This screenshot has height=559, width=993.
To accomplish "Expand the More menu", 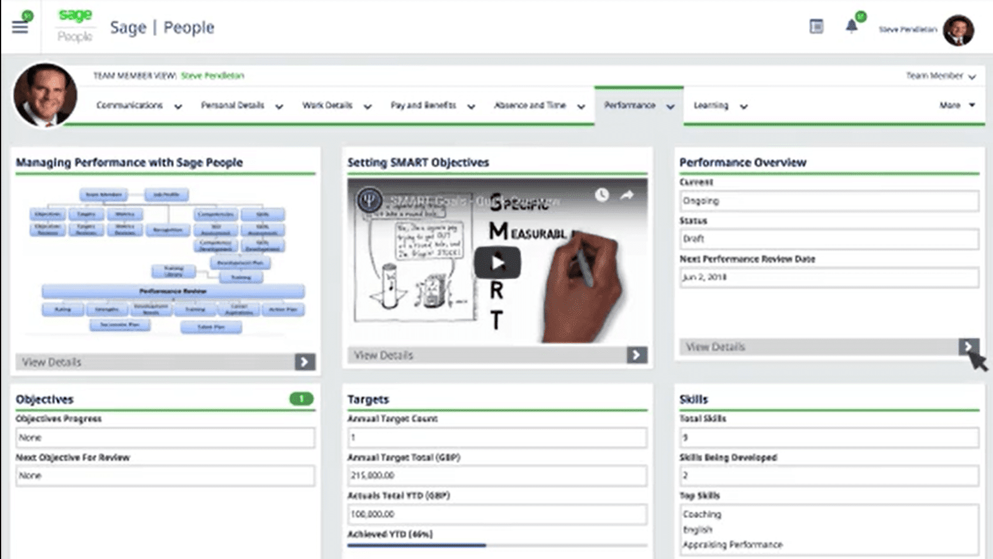I will pos(957,105).
